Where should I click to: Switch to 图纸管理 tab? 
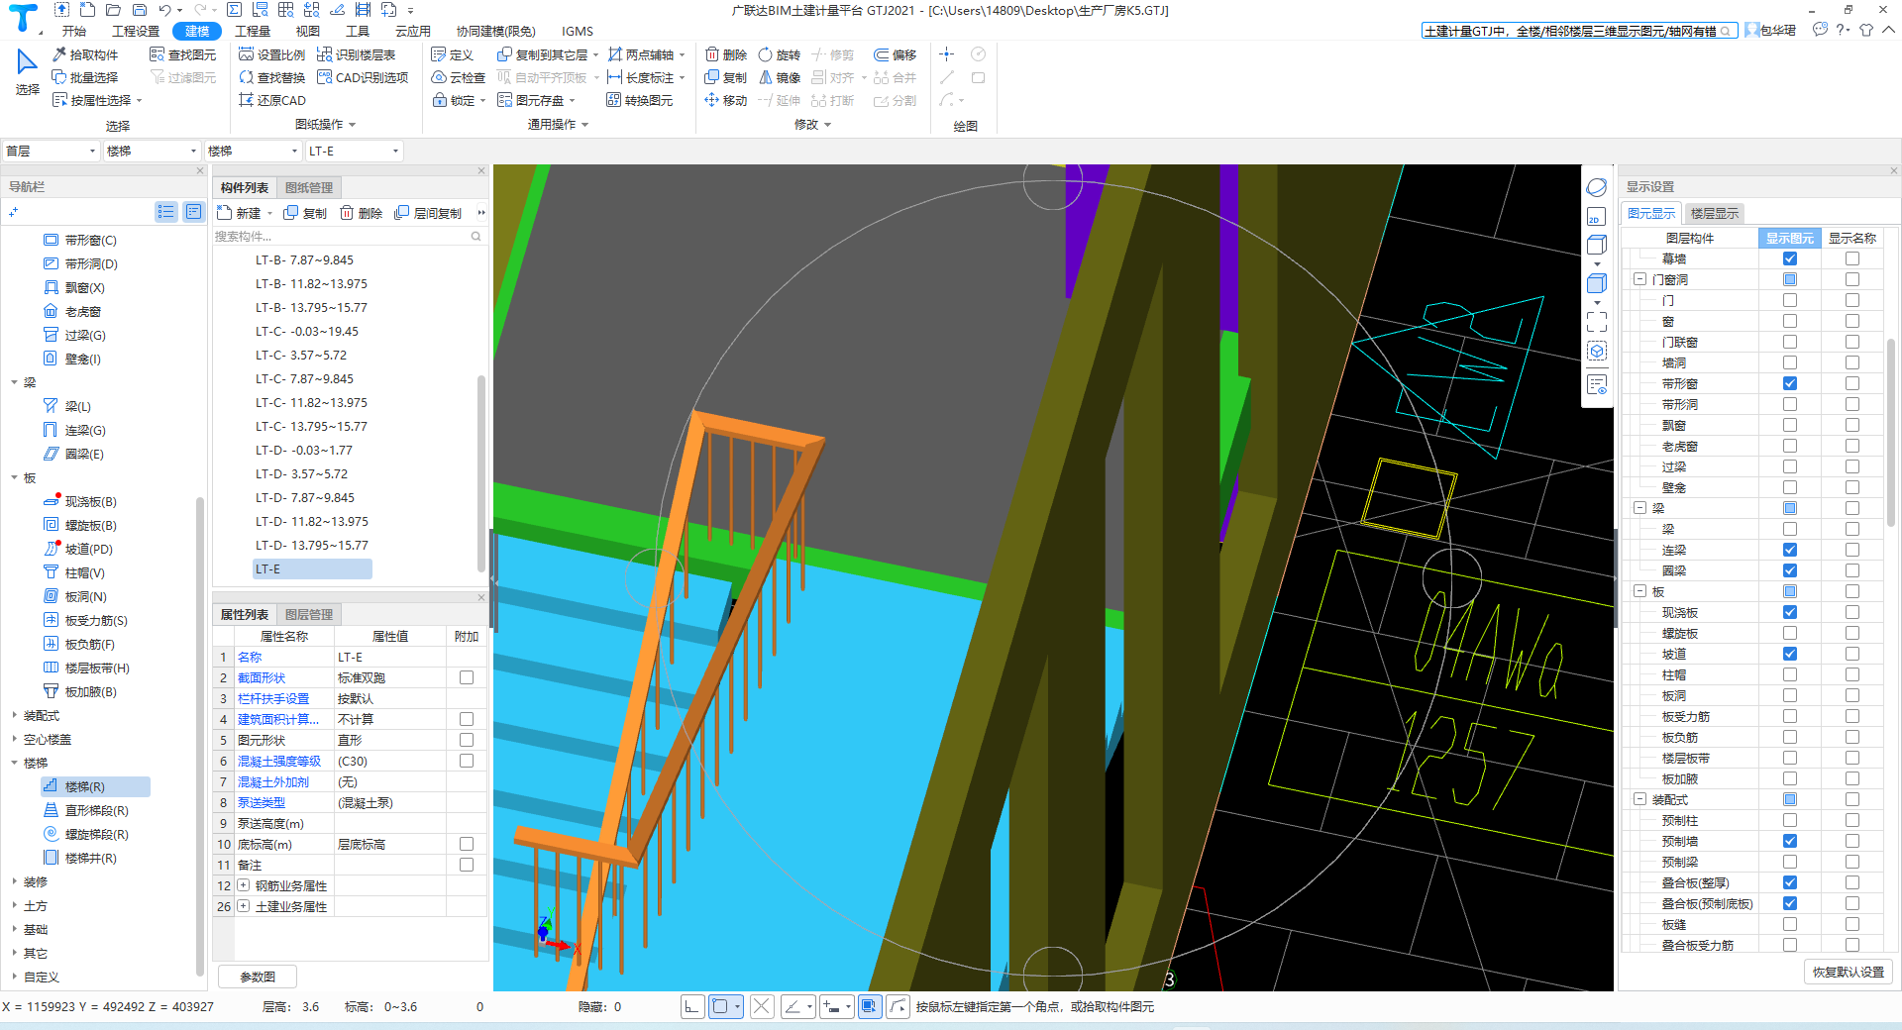click(x=309, y=187)
